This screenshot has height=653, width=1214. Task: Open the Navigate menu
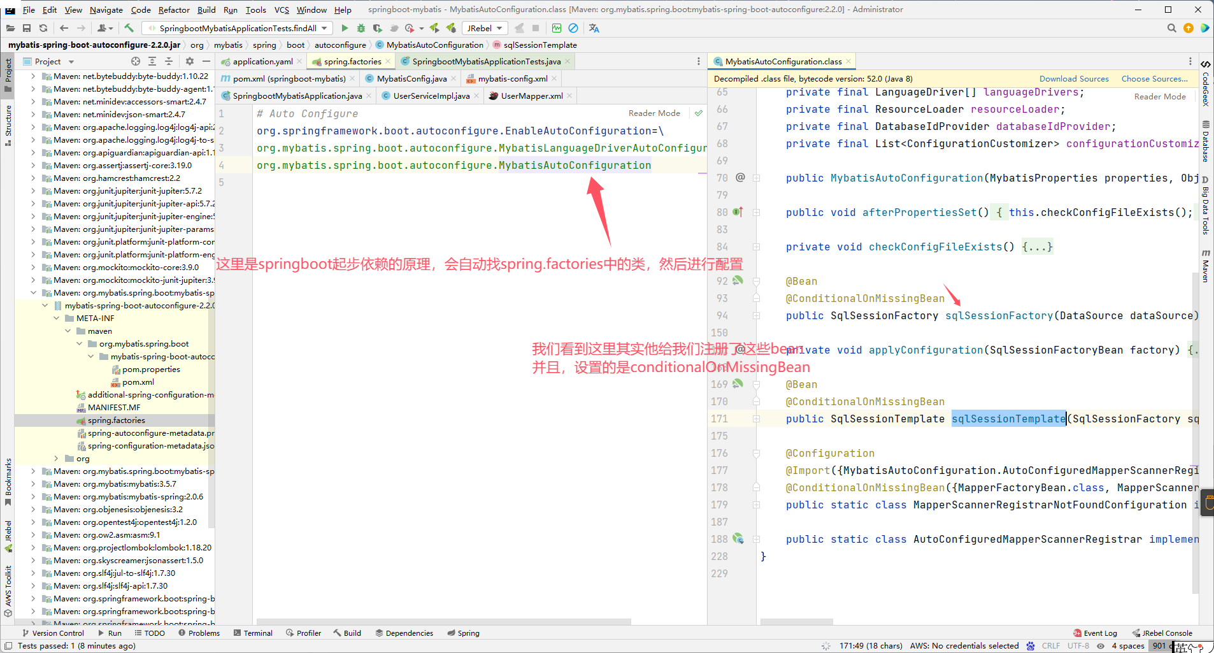[x=106, y=10]
